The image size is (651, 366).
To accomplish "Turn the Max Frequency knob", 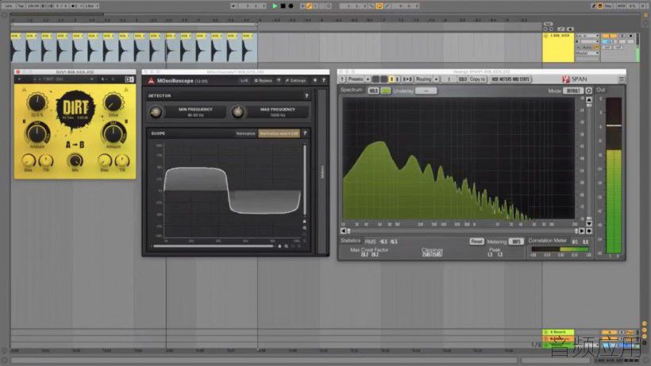I will [238, 112].
